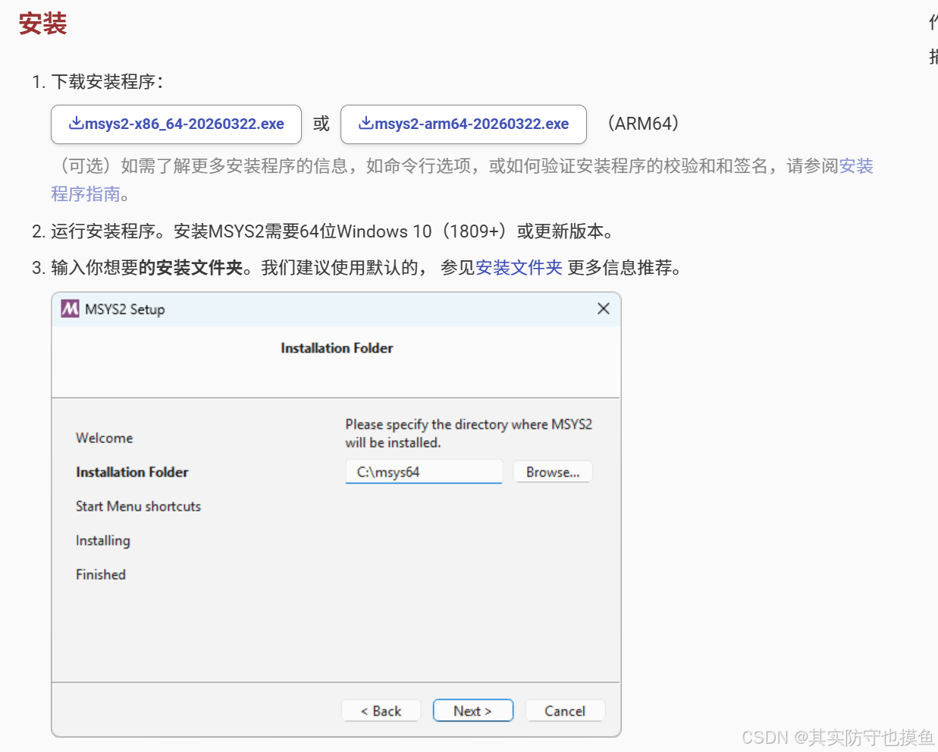
Task: Click the bold 的安装文件夹 text
Action: click(x=191, y=268)
